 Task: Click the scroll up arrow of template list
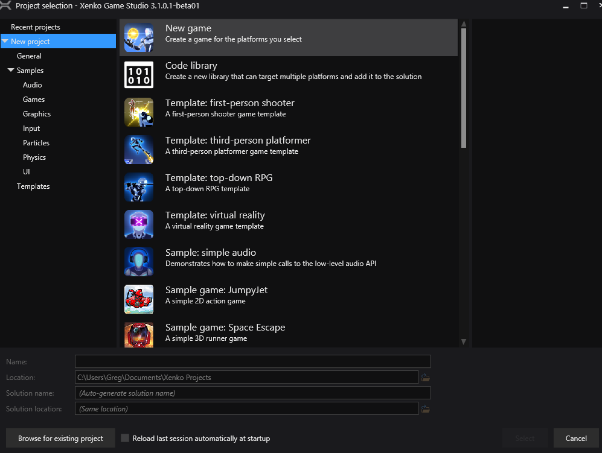[464, 24]
